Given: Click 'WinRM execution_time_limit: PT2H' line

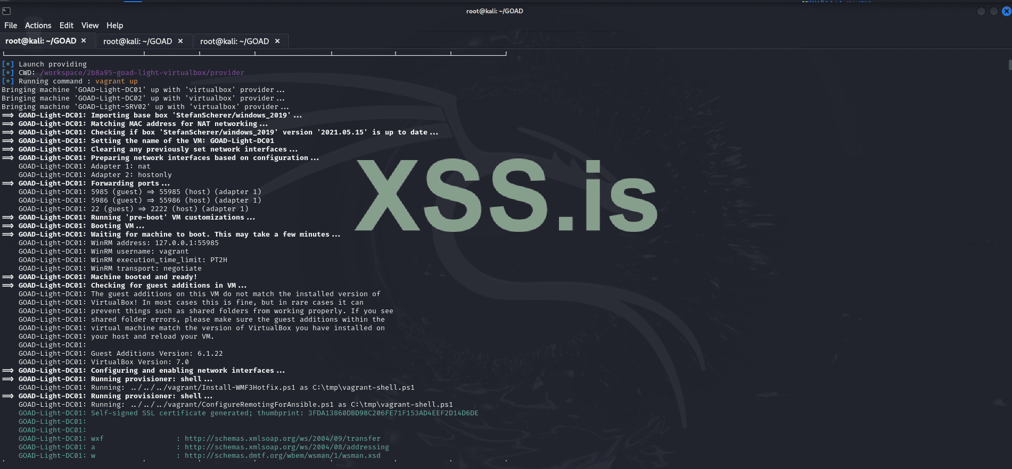Looking at the screenshot, I should pos(123,260).
